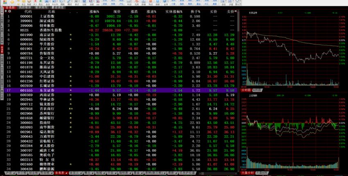The width and height of the screenshot is (348, 176).
Task: Open the list settings gear icon
Action: 9,11
